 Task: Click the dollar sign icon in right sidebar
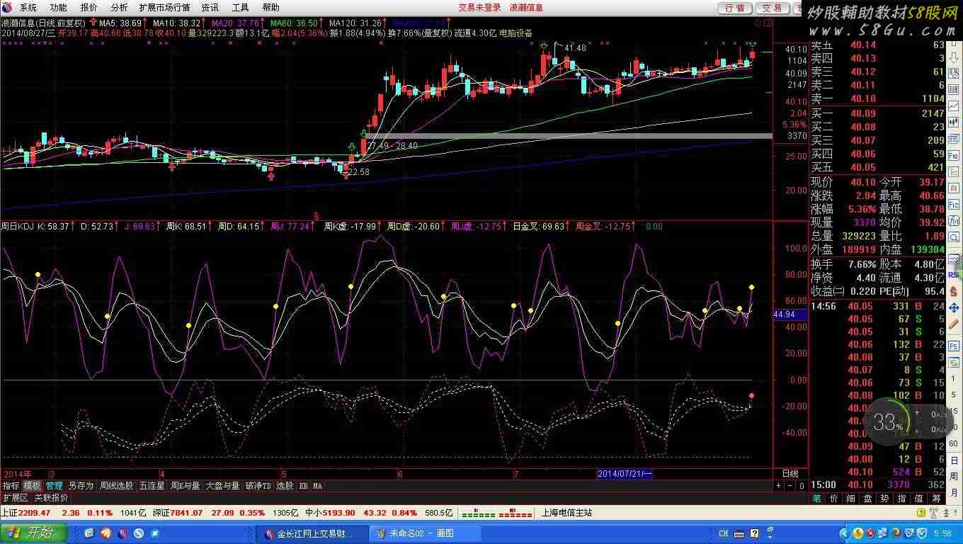pos(954,291)
